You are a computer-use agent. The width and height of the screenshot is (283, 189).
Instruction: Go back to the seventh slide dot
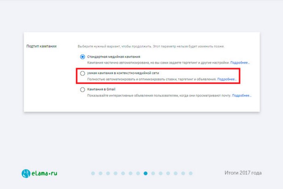tap(138, 173)
